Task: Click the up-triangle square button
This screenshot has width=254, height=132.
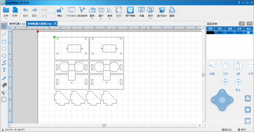Action: 248,98
